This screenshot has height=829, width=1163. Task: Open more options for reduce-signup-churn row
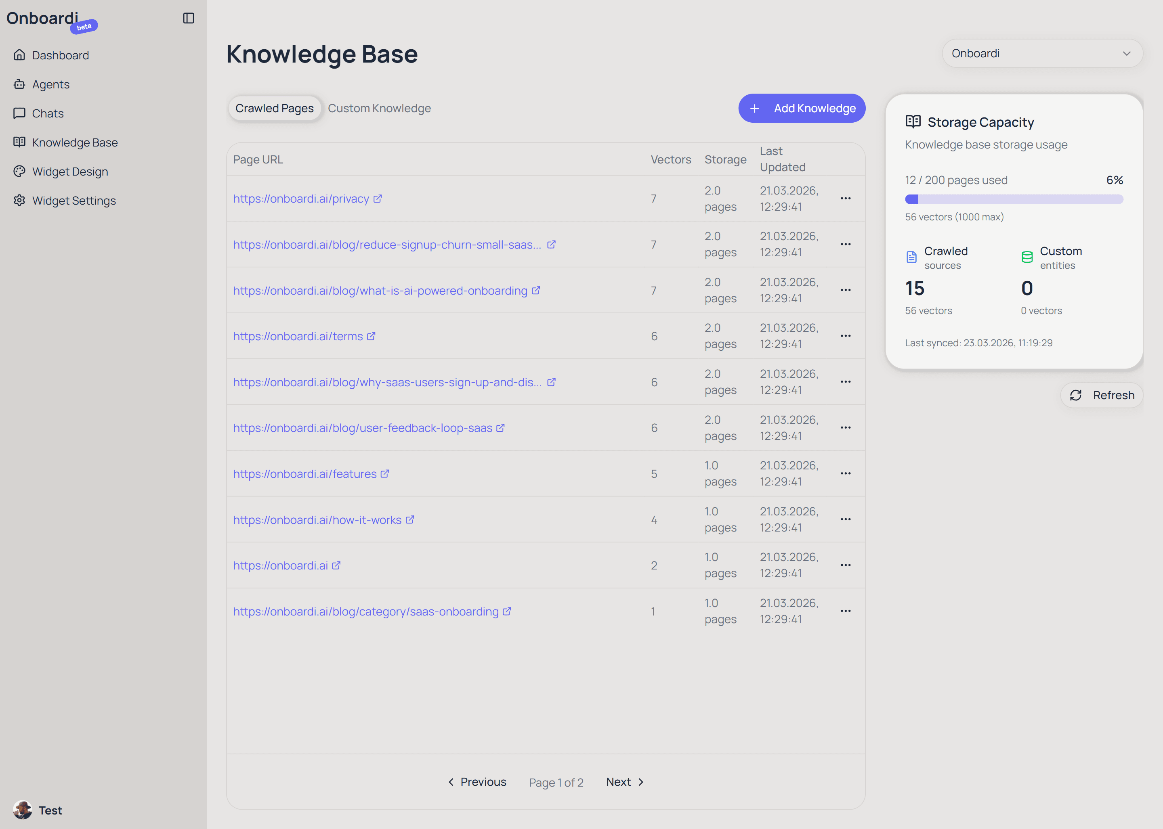pos(846,245)
